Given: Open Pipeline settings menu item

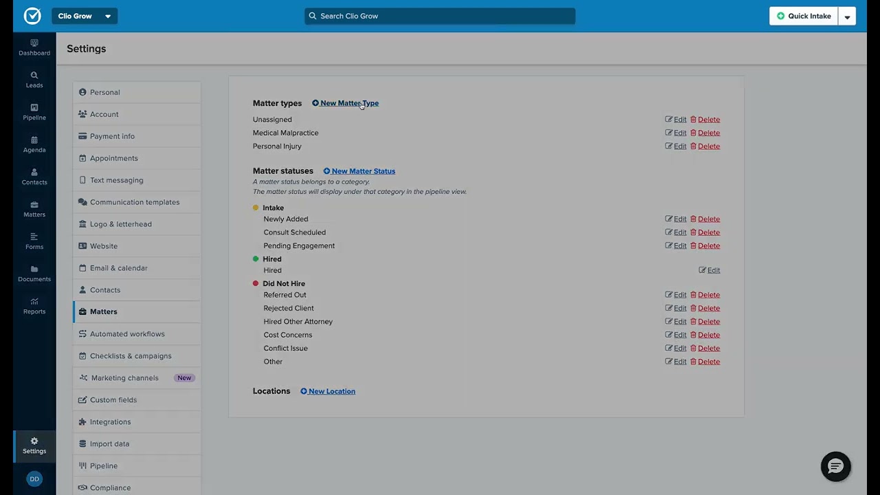Looking at the screenshot, I should [x=137, y=466].
